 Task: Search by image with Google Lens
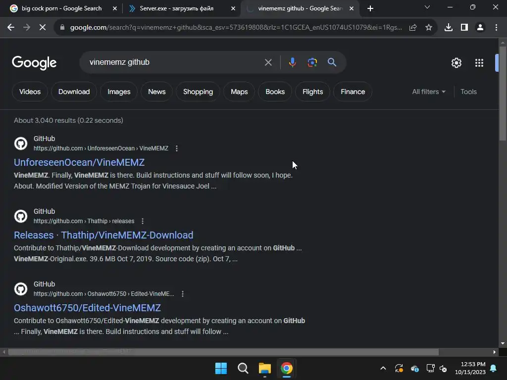point(312,62)
